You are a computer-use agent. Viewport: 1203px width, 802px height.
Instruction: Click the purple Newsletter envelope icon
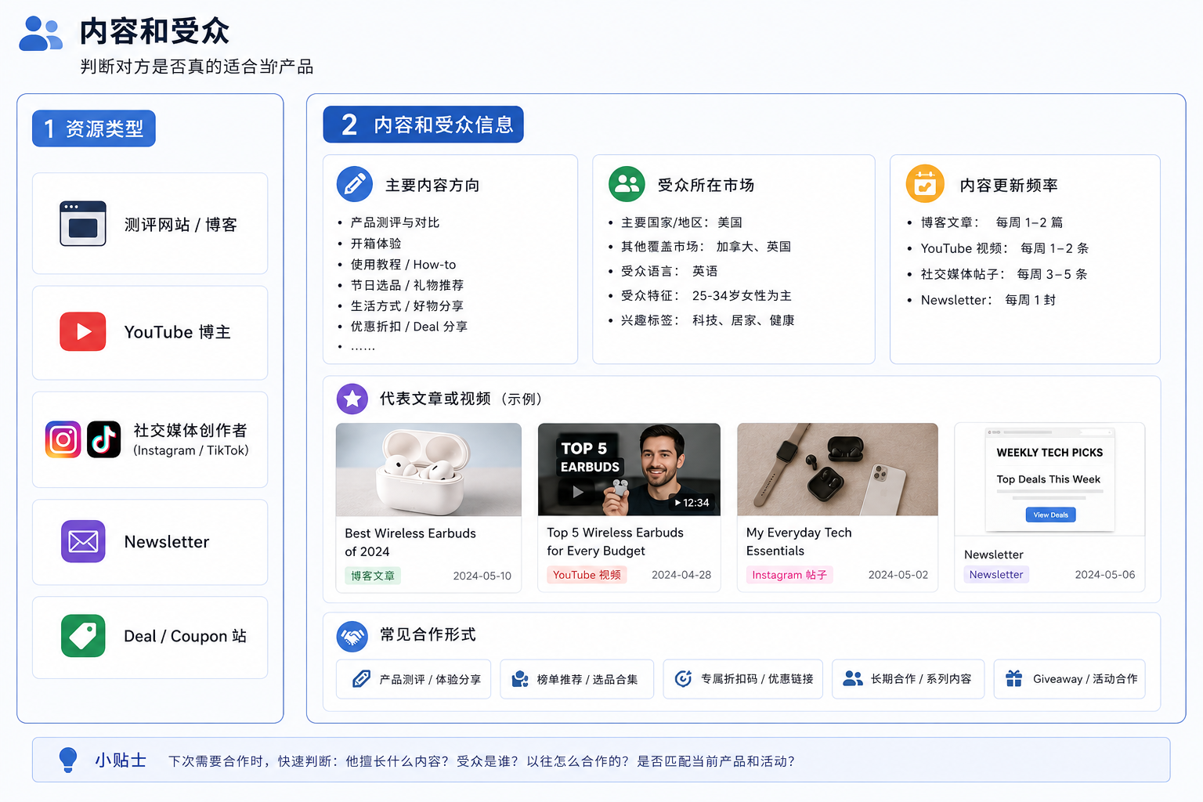tap(83, 541)
